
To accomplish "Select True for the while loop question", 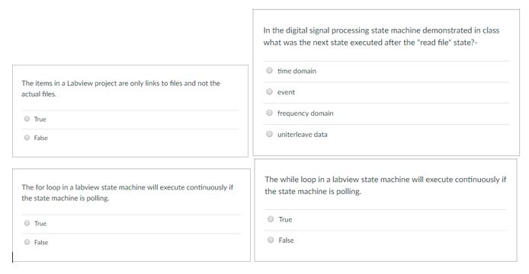I will coord(271,219).
